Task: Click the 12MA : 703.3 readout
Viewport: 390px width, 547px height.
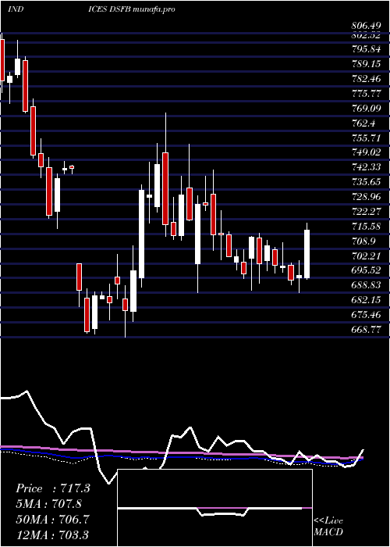Action: point(53,534)
